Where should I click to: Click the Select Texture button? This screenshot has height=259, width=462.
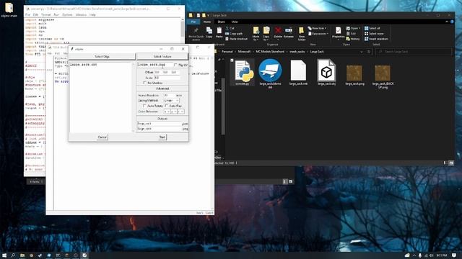point(162,56)
